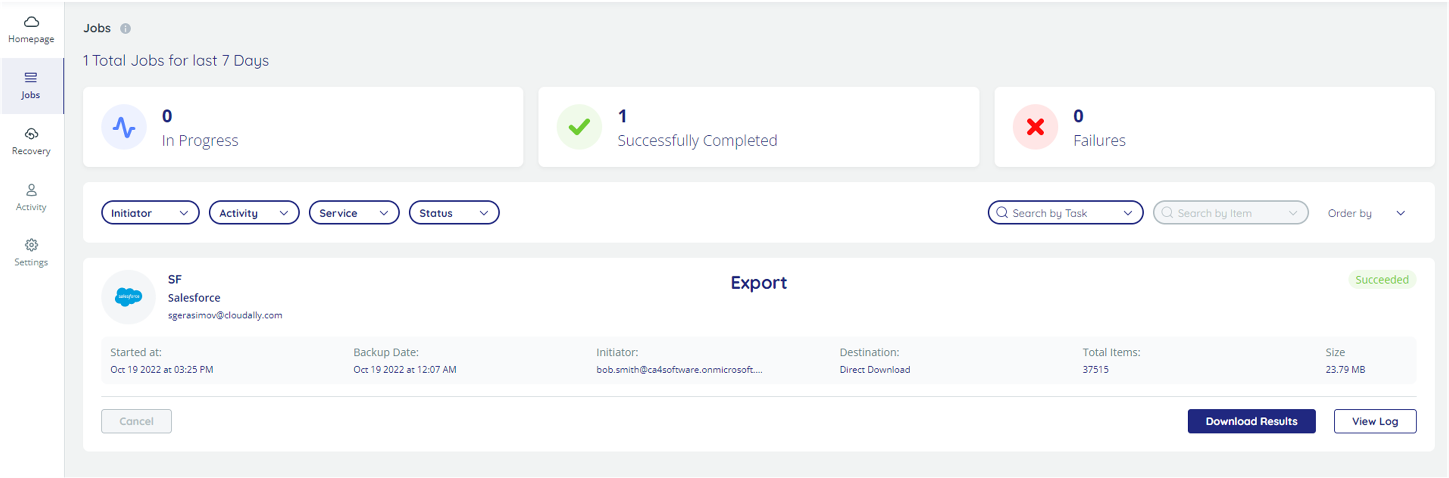The height and width of the screenshot is (478, 1449).
Task: Open the Status filter dropdown
Action: 453,213
